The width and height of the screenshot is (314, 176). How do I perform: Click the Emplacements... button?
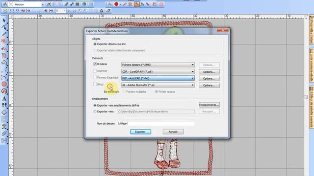209,105
